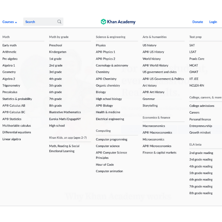Open the Trigonometry course
The width and height of the screenshot is (222, 222).
(11, 85)
